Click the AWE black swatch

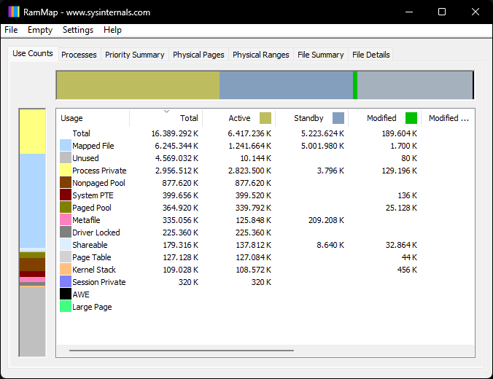(x=66, y=294)
